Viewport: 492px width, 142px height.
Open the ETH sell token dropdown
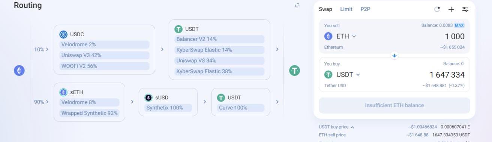click(340, 36)
